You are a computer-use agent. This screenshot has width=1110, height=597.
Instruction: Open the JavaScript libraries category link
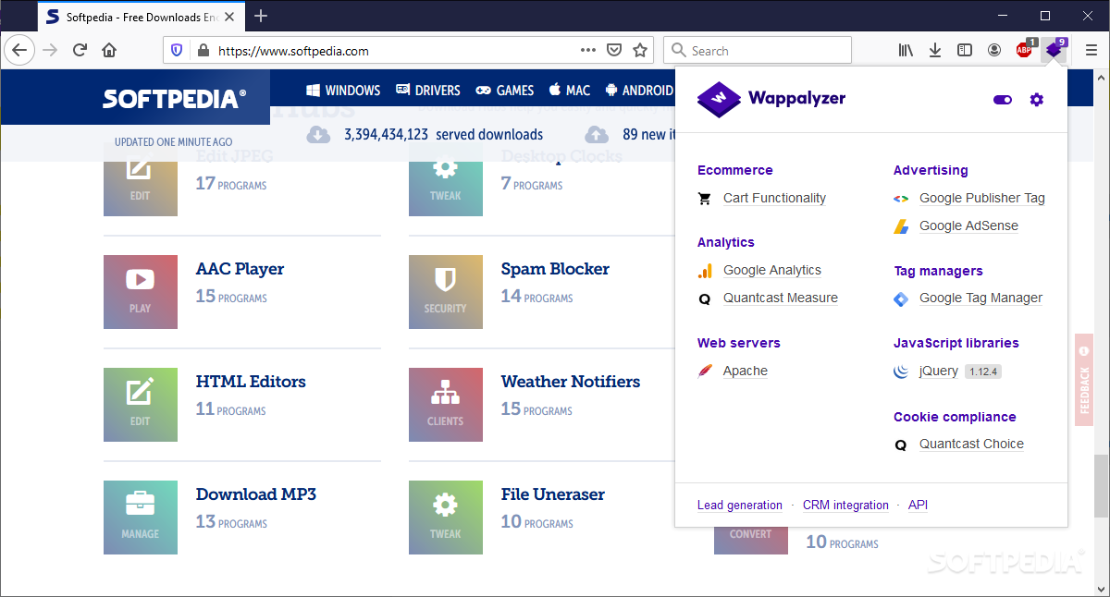(956, 343)
